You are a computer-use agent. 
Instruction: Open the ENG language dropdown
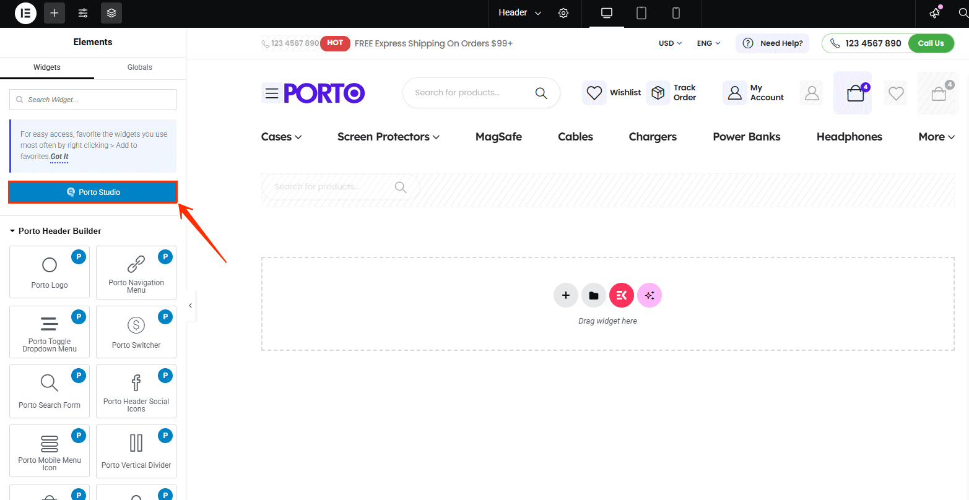click(708, 43)
